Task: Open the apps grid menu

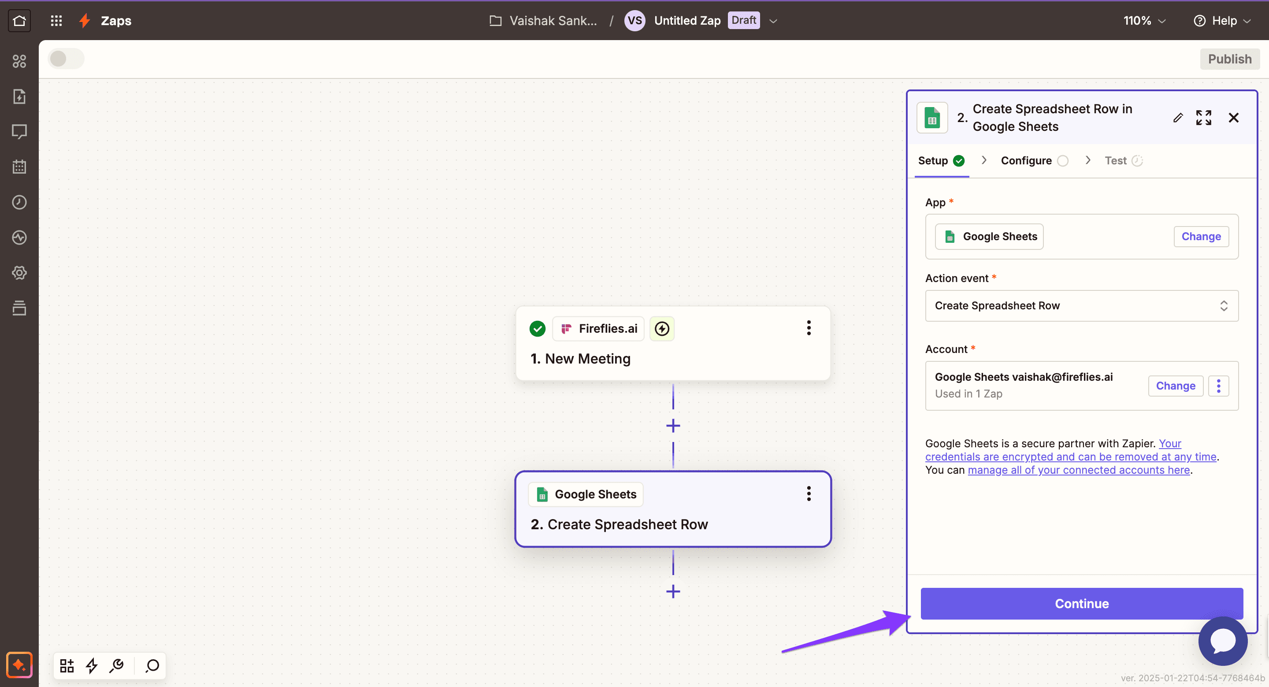Action: point(56,21)
